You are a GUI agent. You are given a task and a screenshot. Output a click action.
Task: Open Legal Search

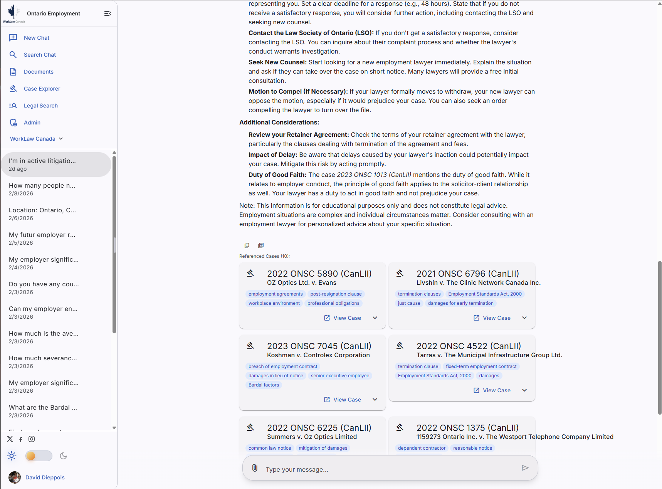click(40, 105)
